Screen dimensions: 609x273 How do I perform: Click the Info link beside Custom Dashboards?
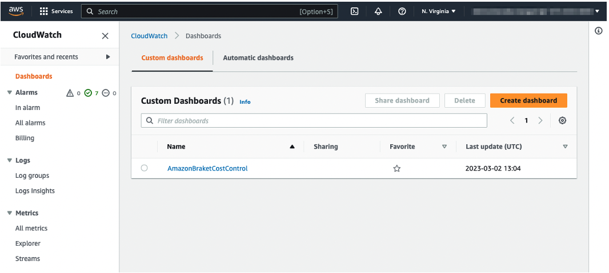tap(245, 102)
